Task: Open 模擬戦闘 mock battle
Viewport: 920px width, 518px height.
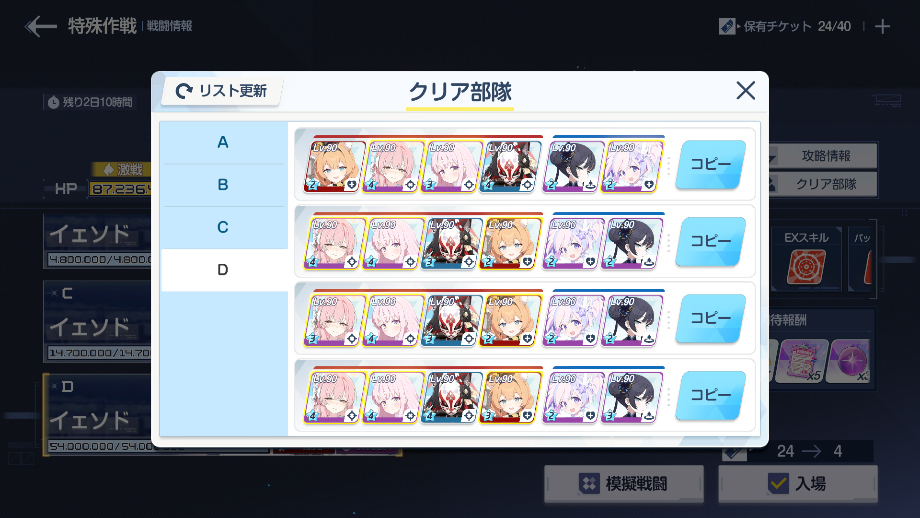Action: pyautogui.click(x=624, y=483)
